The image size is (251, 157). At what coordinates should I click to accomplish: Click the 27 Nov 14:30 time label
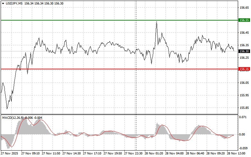pos(72,153)
